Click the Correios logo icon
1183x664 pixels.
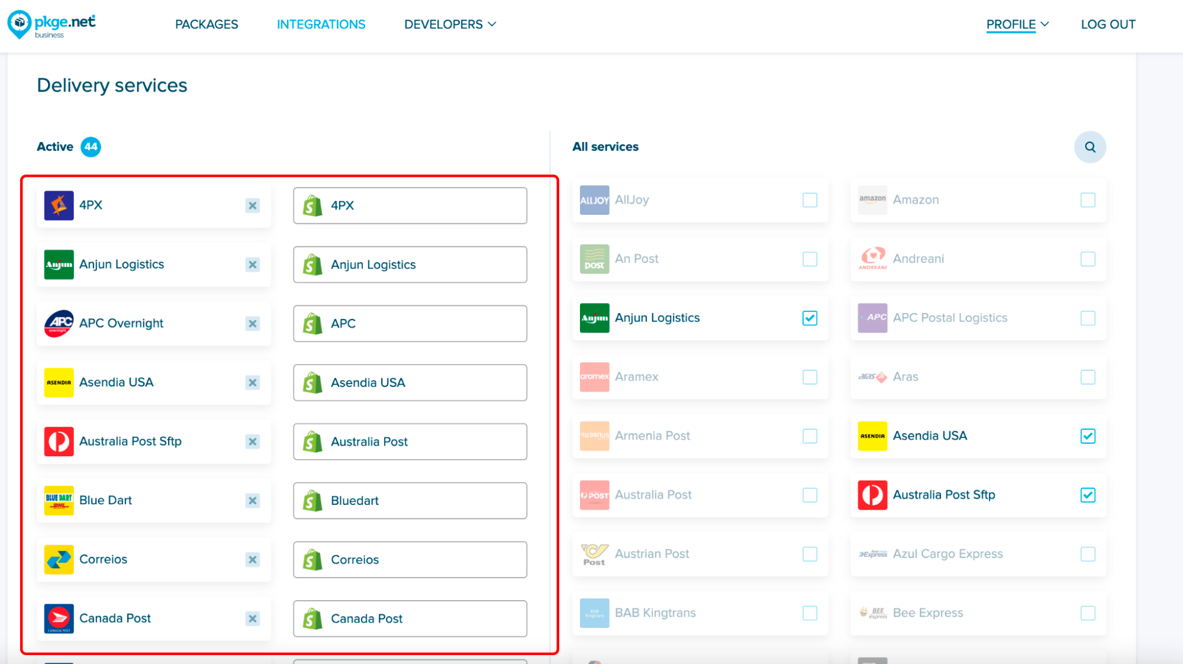coord(59,559)
